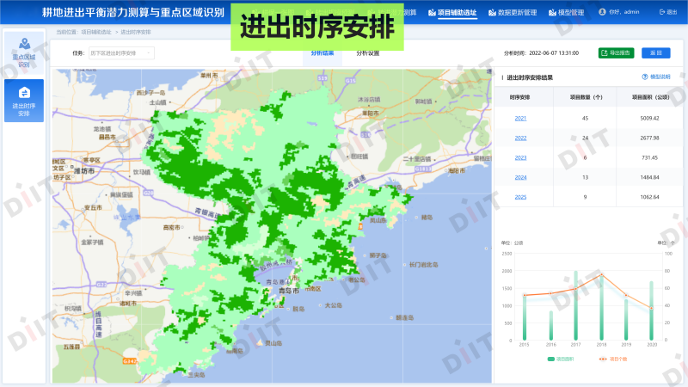Click the admin user avatar icon
The height and width of the screenshot is (387, 688).
[x=603, y=12]
